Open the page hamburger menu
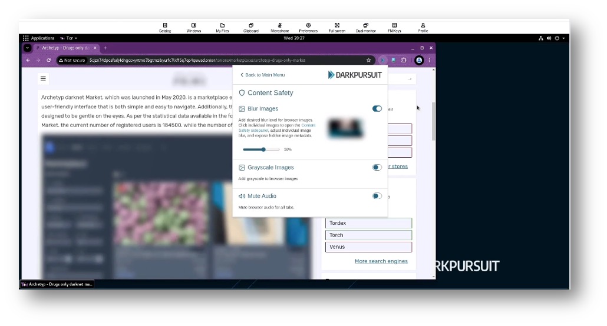The height and width of the screenshot is (326, 607). coord(43,79)
